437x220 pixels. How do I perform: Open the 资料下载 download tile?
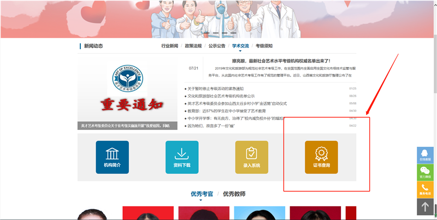click(x=182, y=157)
